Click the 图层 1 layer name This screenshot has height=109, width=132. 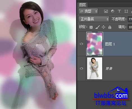coord(110,44)
